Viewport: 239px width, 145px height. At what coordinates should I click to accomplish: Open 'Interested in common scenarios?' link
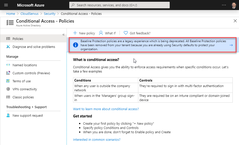[x=97, y=139]
